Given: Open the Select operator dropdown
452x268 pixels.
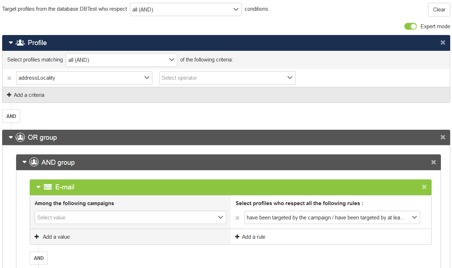Looking at the screenshot, I should point(227,78).
